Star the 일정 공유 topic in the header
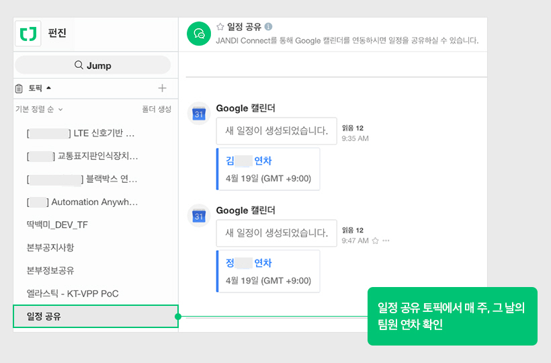Viewport: 551px width, 363px height. (220, 27)
